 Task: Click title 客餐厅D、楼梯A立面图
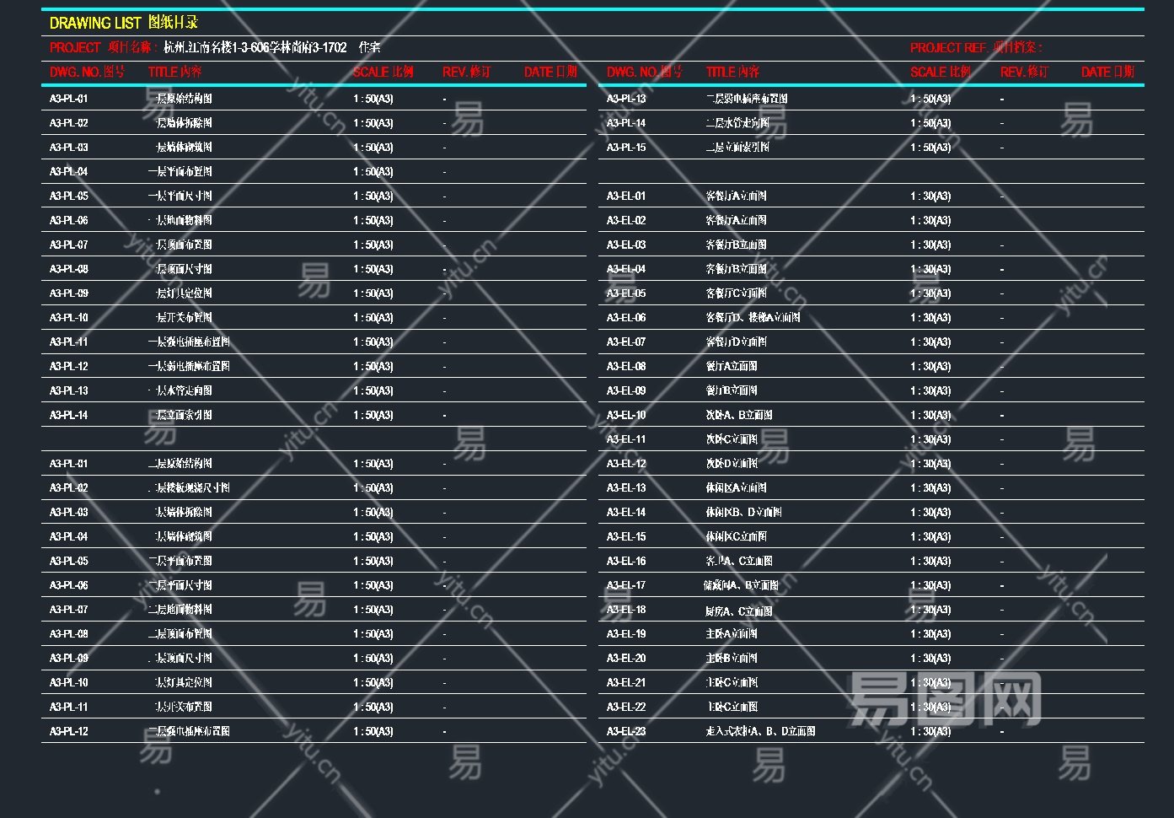coord(753,318)
